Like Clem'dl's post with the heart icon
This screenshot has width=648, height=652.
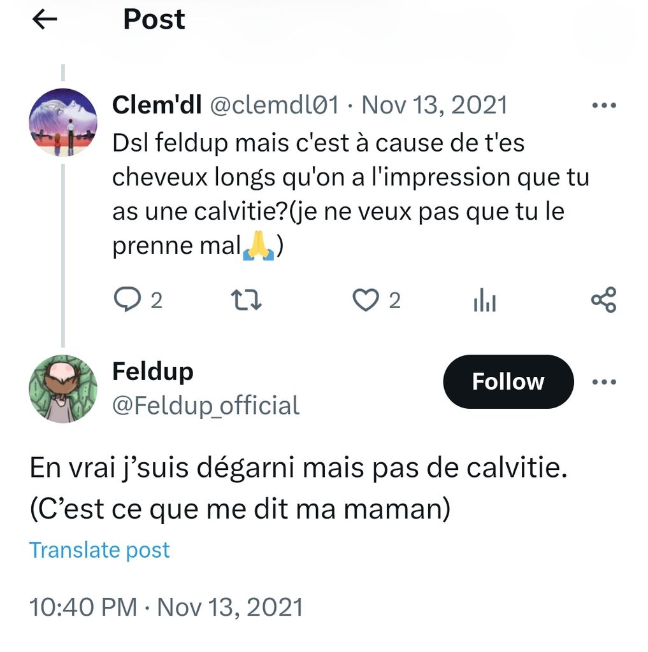366,301
